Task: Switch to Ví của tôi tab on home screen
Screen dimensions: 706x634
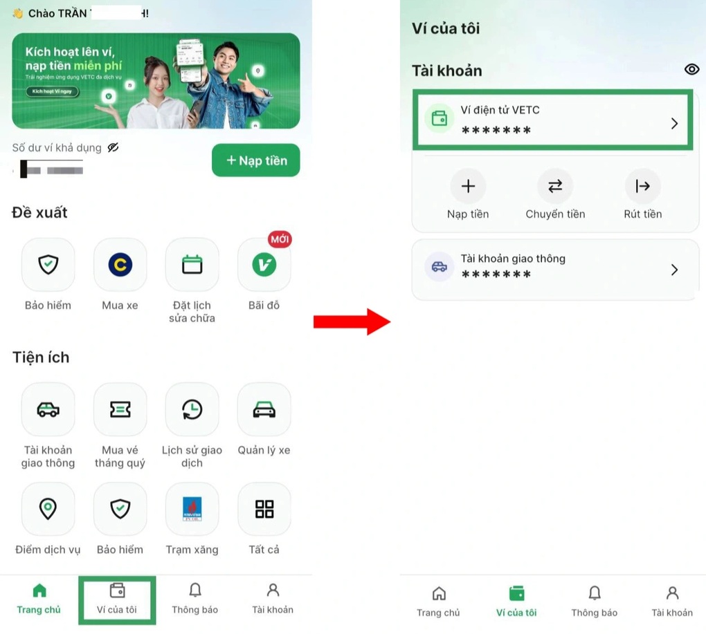Action: [x=117, y=599]
